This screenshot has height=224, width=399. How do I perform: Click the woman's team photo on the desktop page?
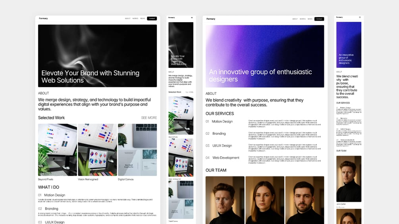265,200
